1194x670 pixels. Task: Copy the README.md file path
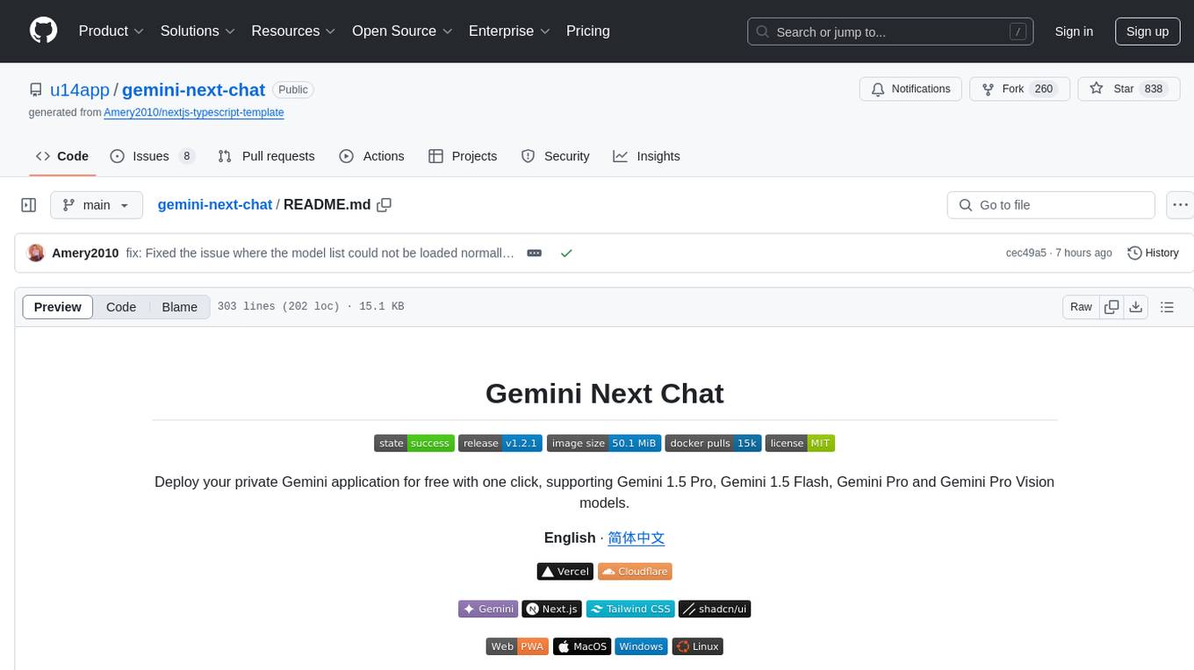coord(384,205)
